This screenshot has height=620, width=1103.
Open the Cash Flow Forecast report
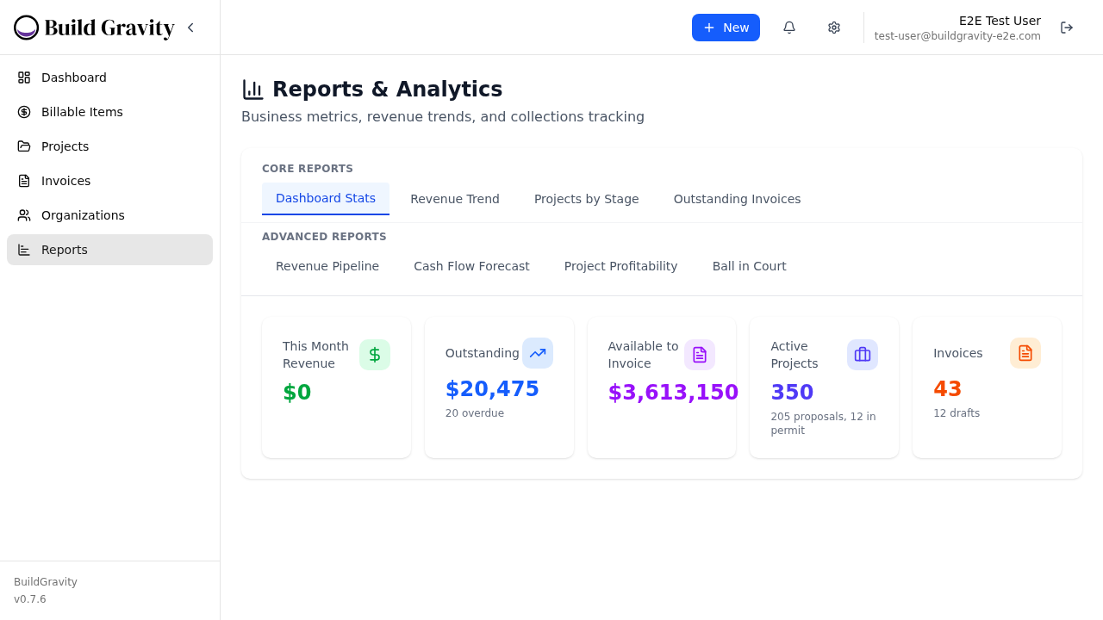[x=471, y=266]
